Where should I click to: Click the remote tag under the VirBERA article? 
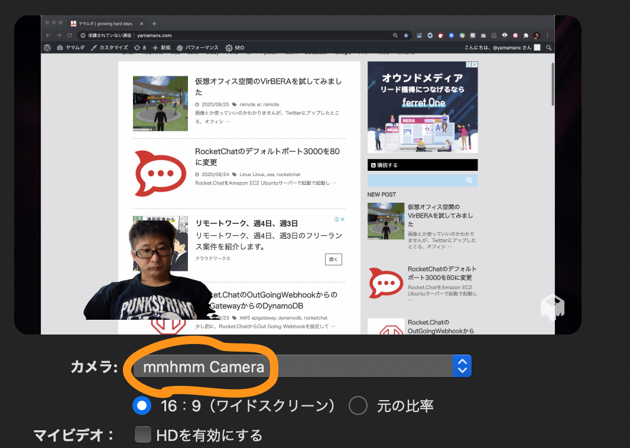click(x=271, y=105)
